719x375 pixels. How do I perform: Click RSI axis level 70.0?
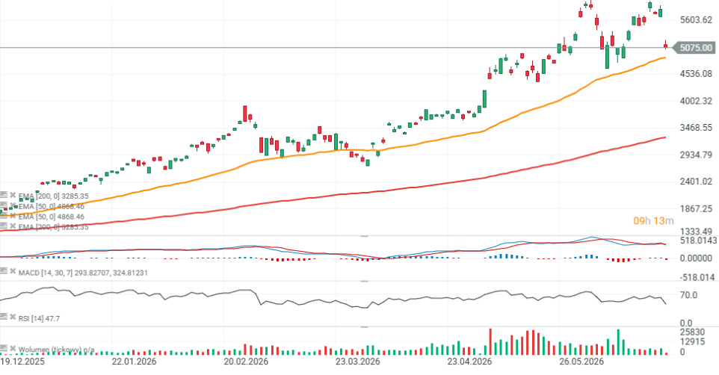pyautogui.click(x=688, y=295)
